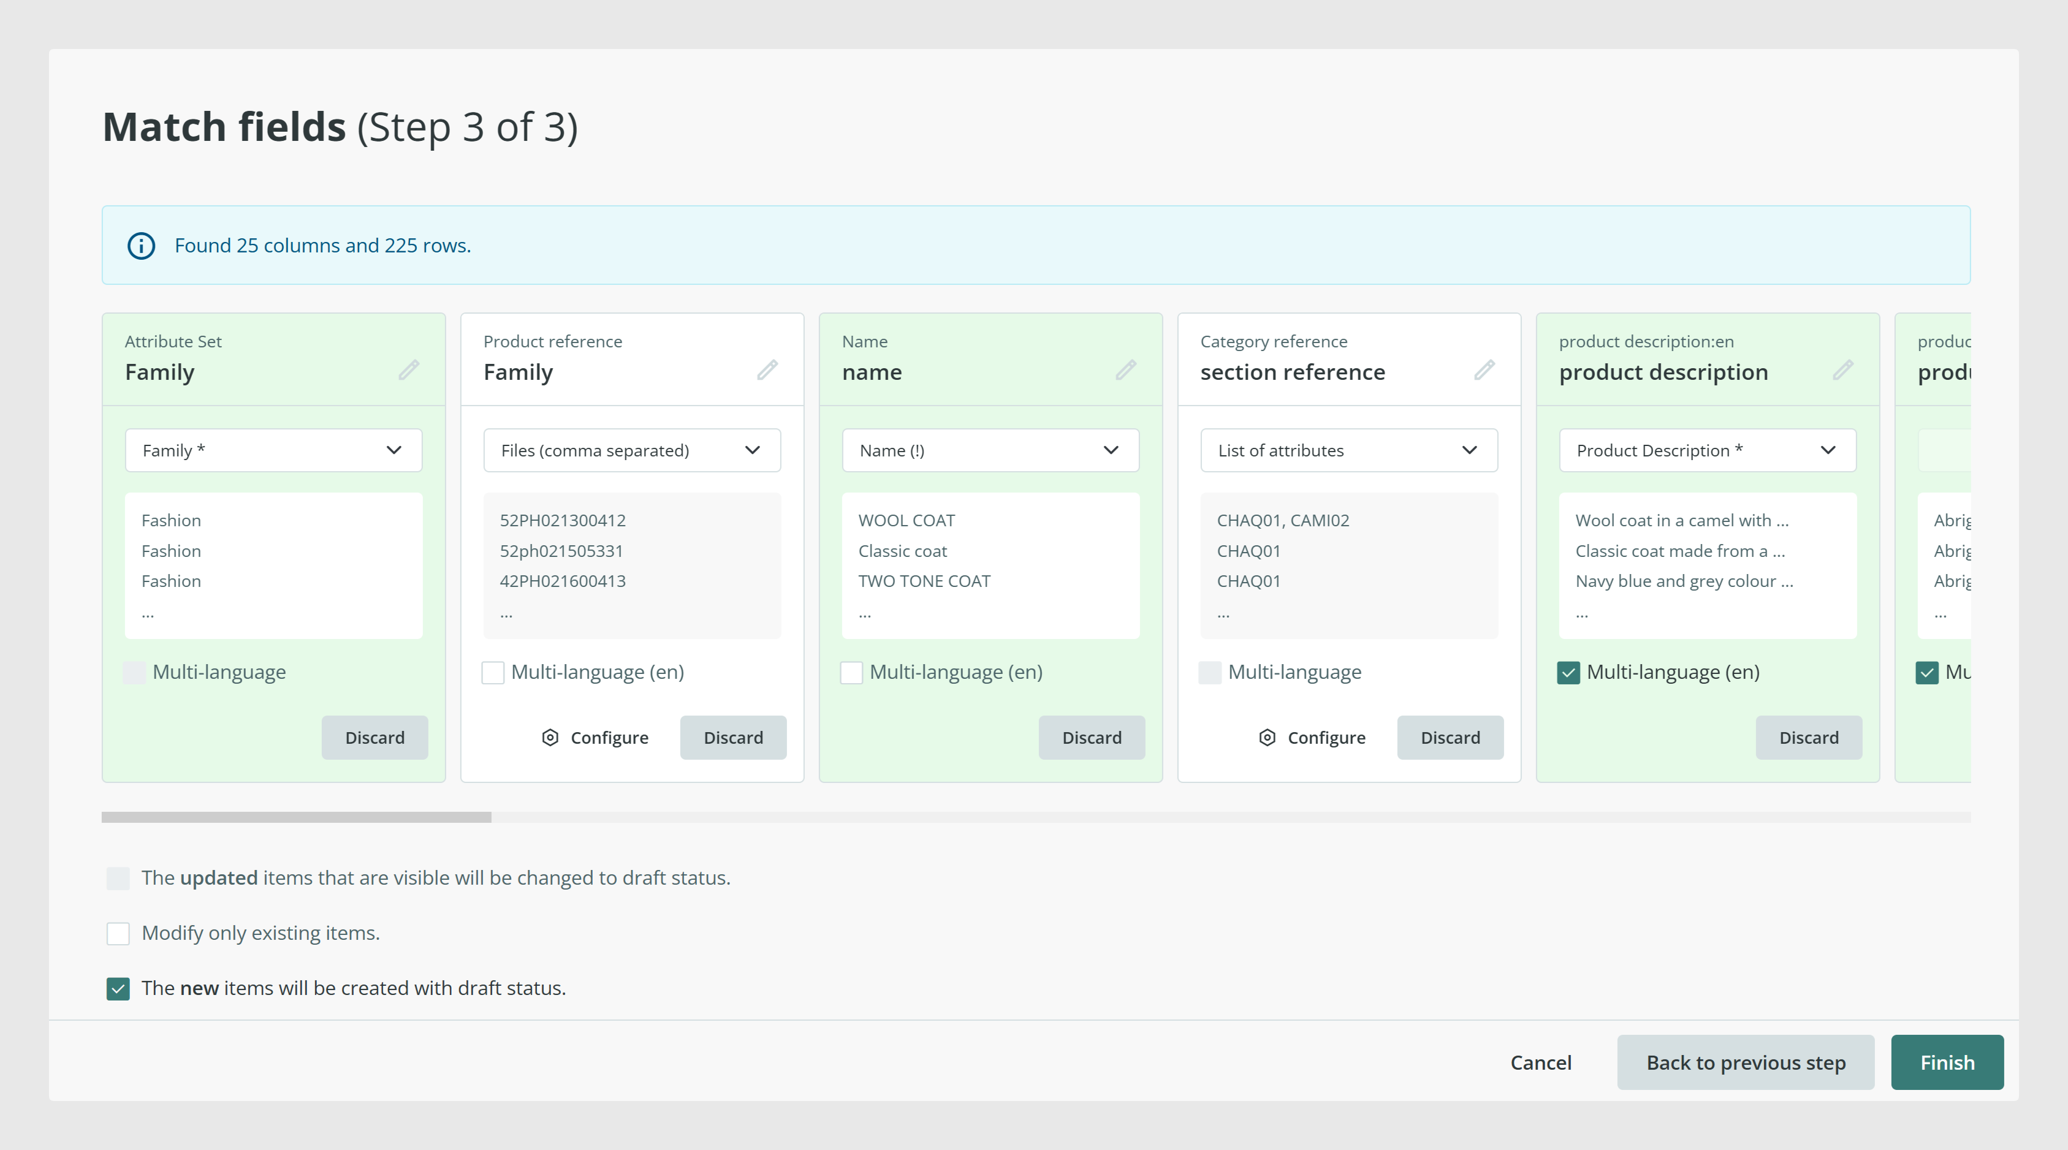Screen dimensions: 2068x1150
Task: Click the horizontal column scrollbar thumb
Action: 296,817
